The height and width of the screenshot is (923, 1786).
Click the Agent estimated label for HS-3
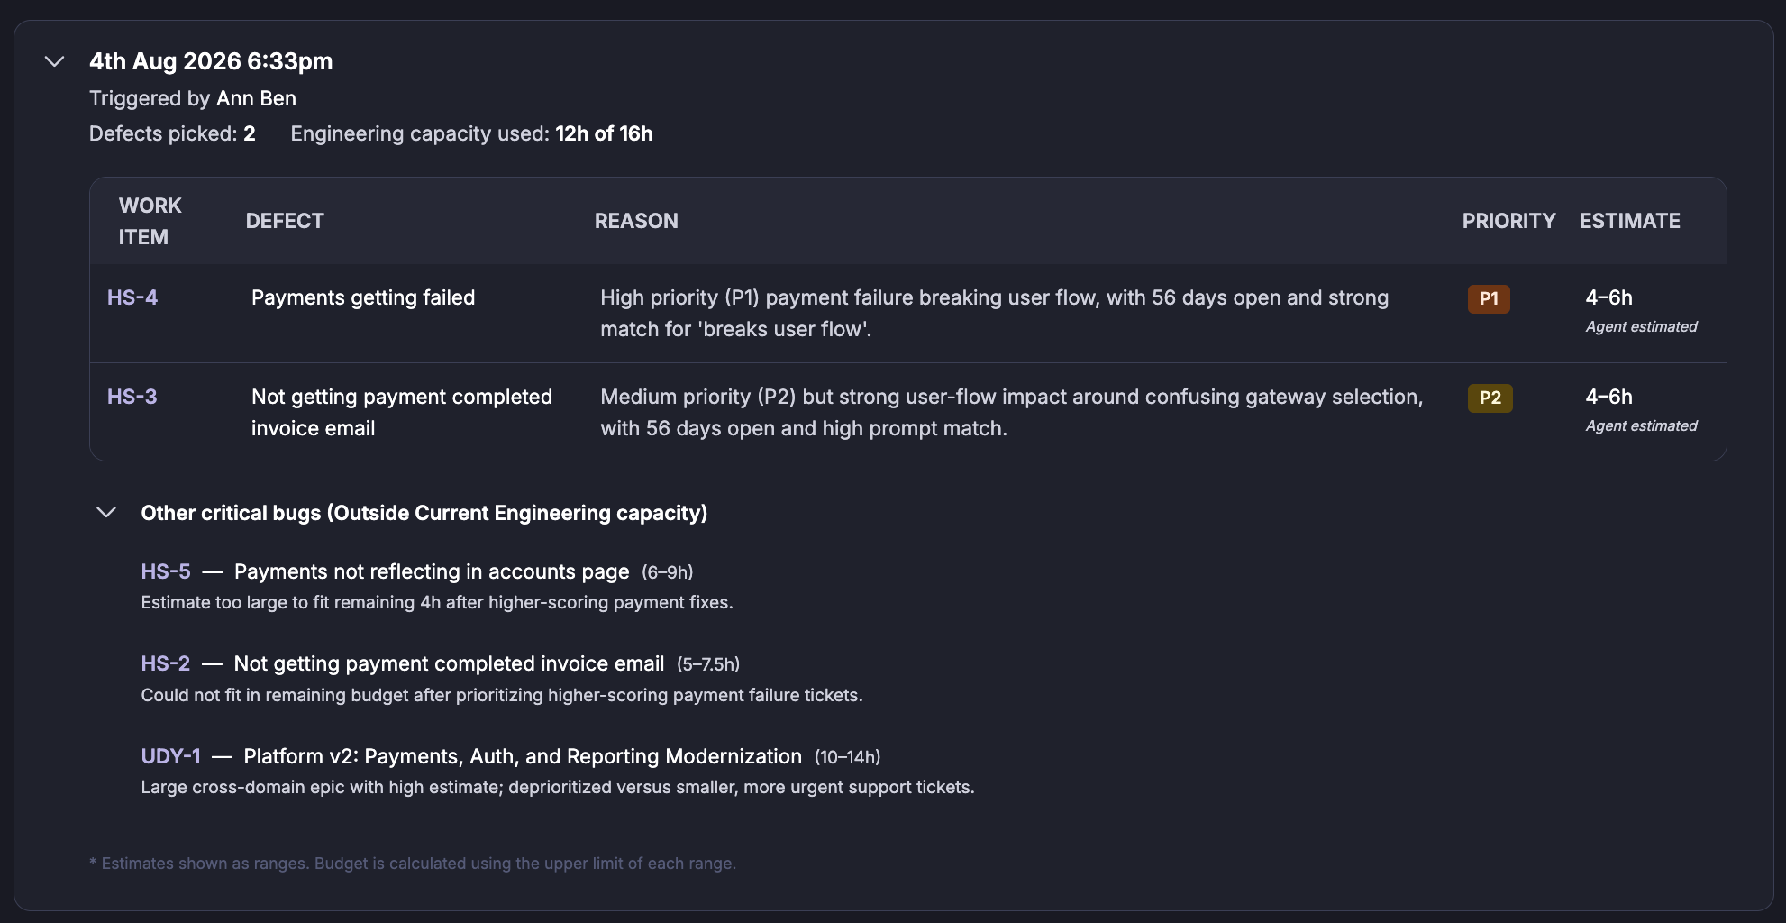tap(1641, 425)
